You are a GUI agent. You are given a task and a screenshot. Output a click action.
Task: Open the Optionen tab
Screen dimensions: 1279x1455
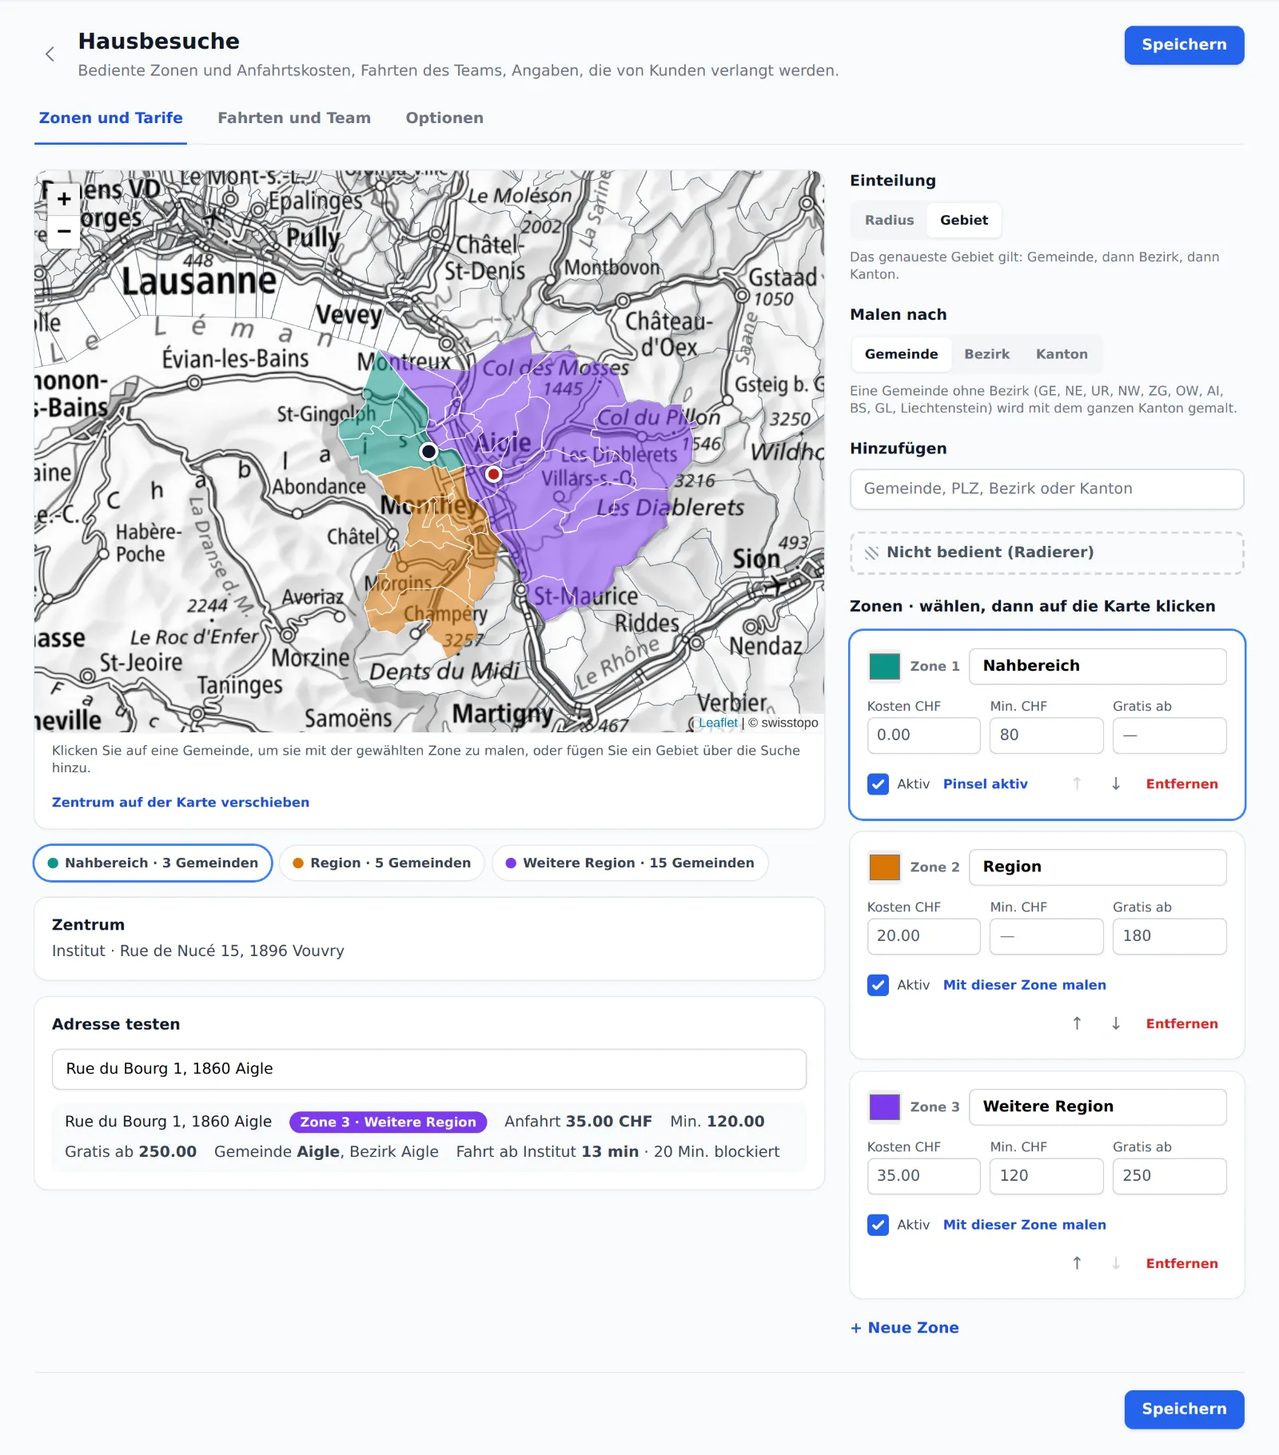[x=444, y=118]
